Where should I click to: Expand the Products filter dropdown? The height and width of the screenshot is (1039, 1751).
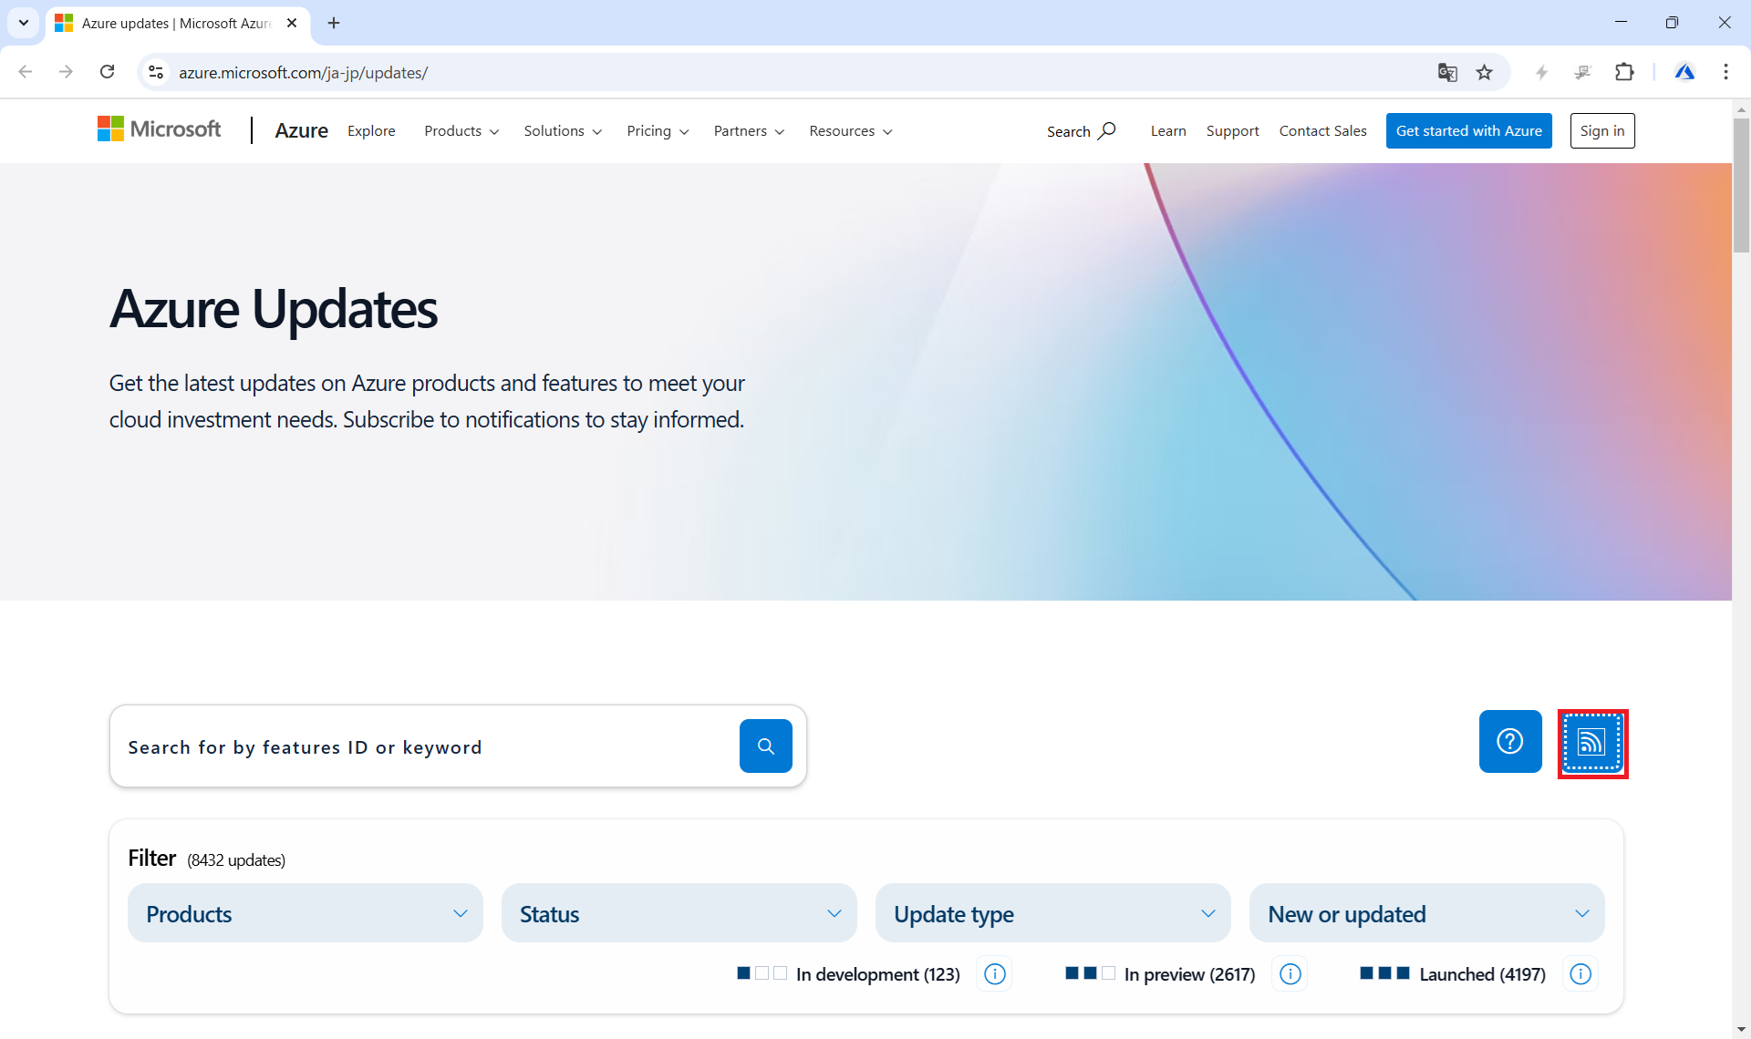click(306, 913)
